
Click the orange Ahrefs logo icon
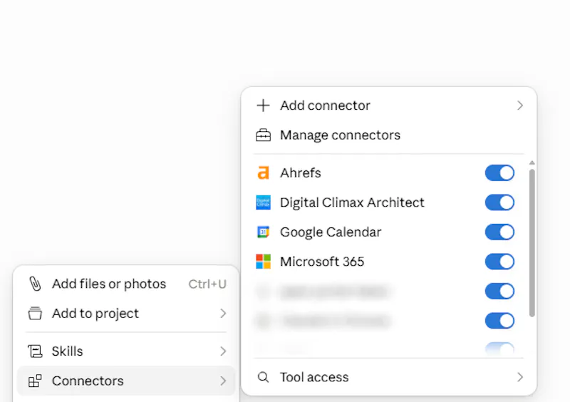[263, 172]
